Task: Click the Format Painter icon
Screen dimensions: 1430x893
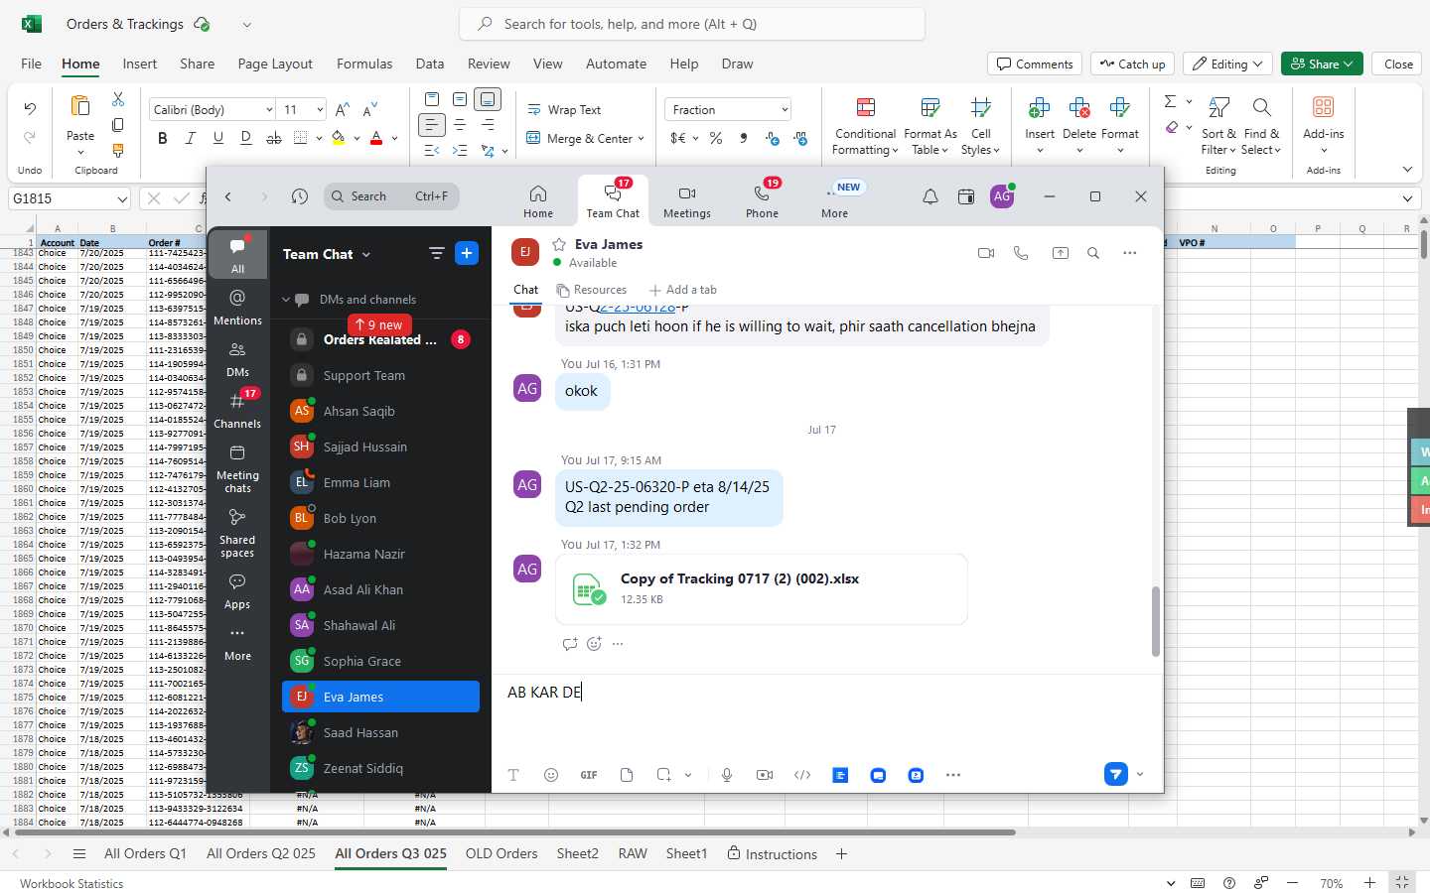Action: pos(118,151)
